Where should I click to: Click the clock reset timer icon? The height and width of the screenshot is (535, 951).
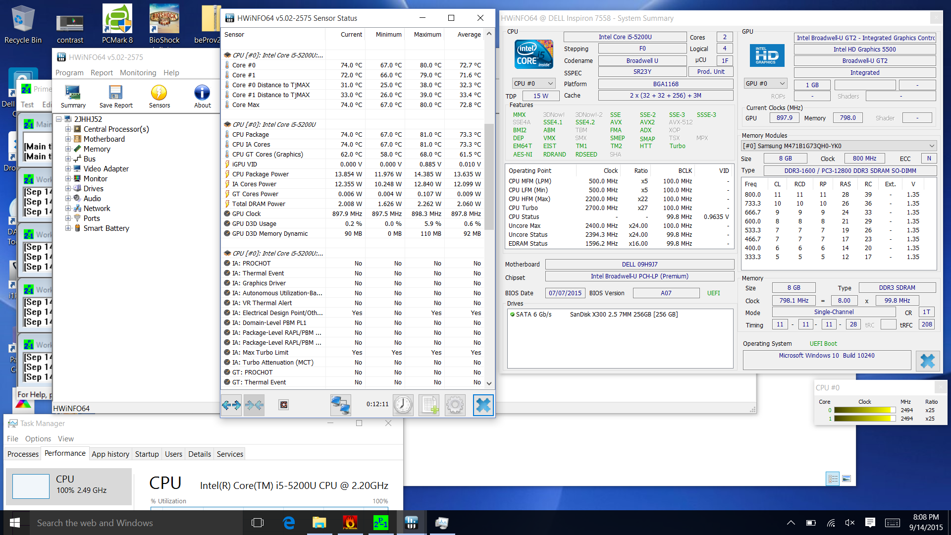tap(403, 405)
